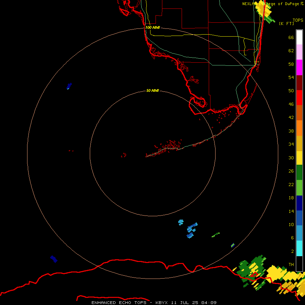The image size is (305, 305).
Task: Click the mustard gold legend swatch
Action: 299,143
